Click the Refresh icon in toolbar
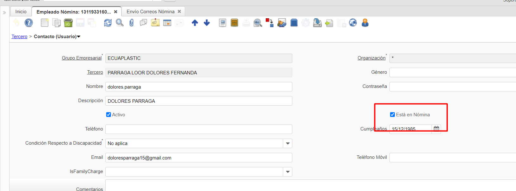The width and height of the screenshot is (516, 191). point(108,23)
